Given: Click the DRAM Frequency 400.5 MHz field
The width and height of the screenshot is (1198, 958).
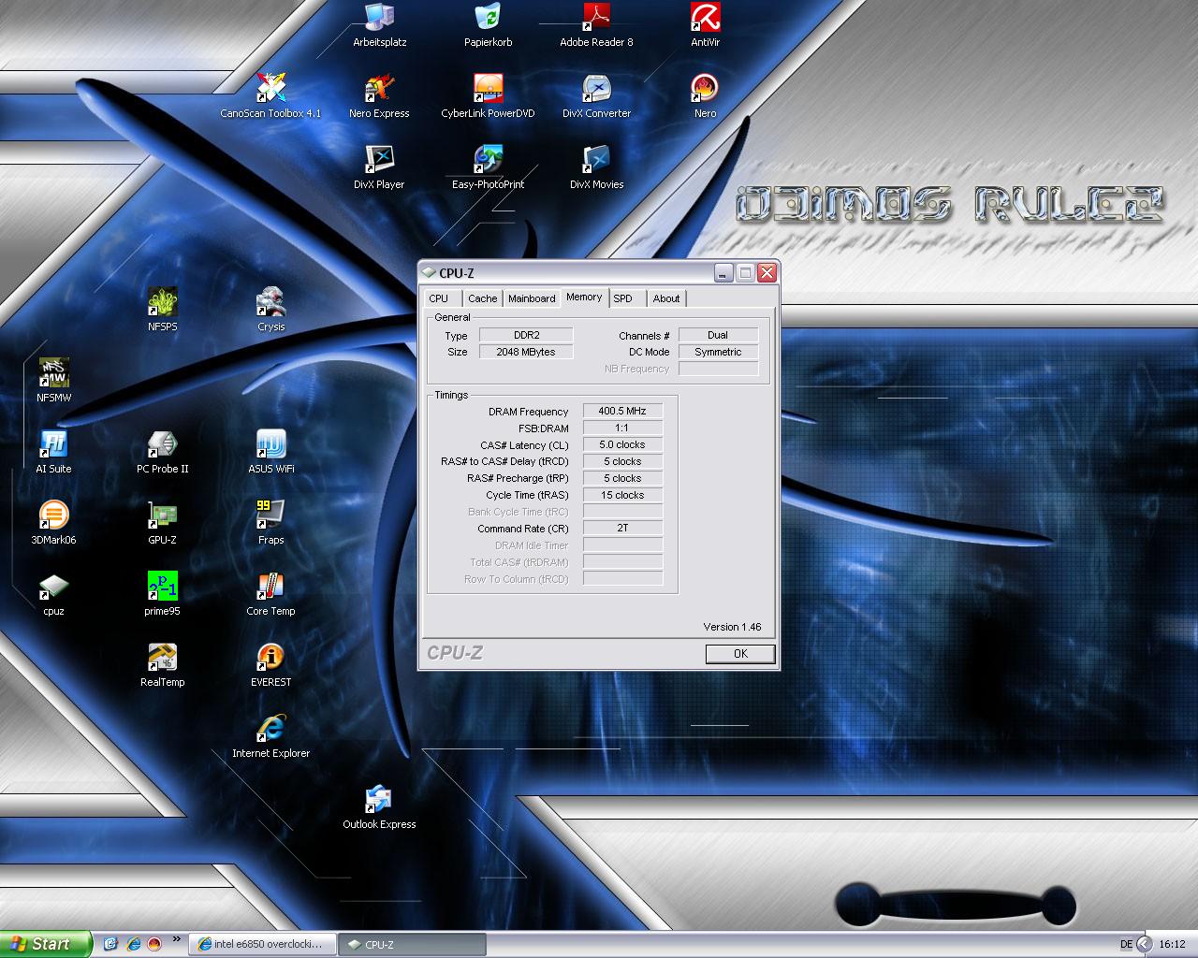Looking at the screenshot, I should coord(622,411).
